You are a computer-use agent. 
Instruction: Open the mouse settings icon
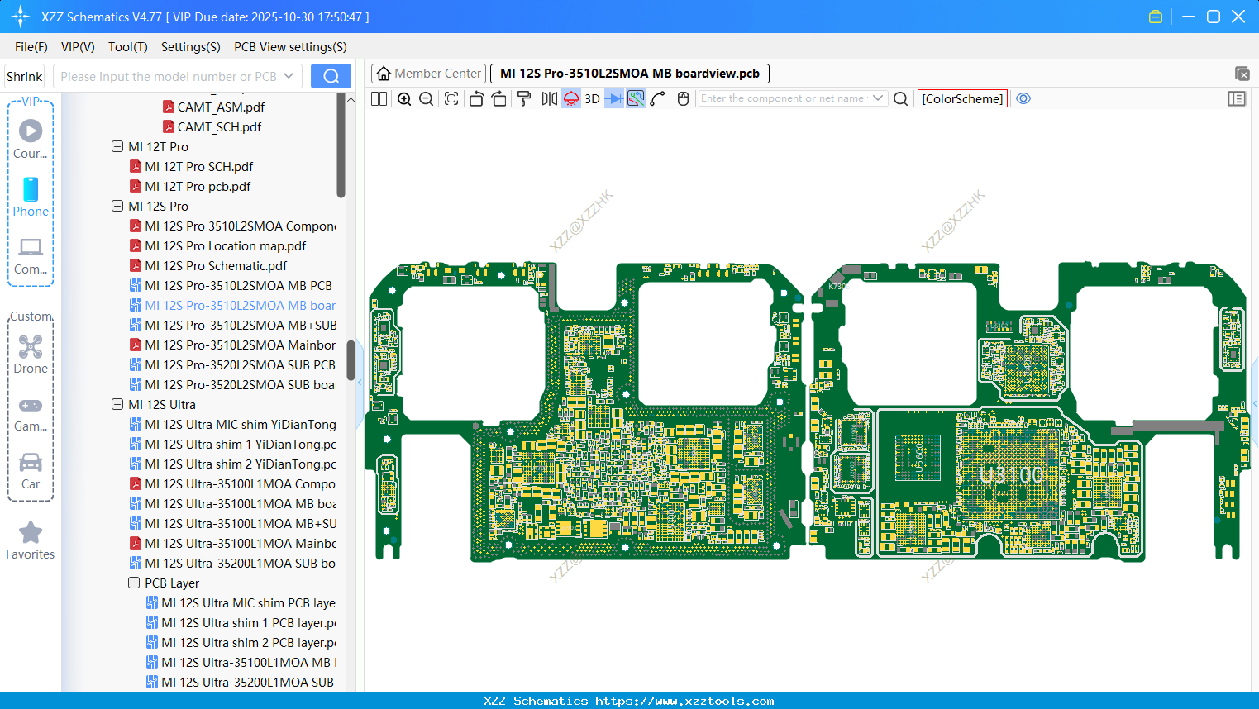683,98
